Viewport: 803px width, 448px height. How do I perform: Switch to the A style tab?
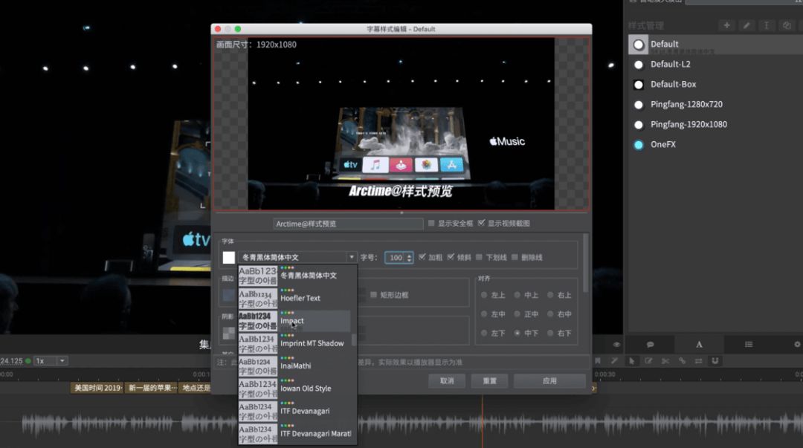point(699,345)
